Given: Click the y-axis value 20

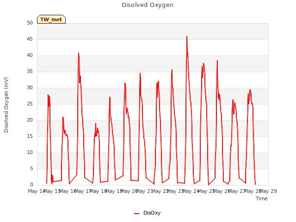Looking at the screenshot, I should coord(30,120).
